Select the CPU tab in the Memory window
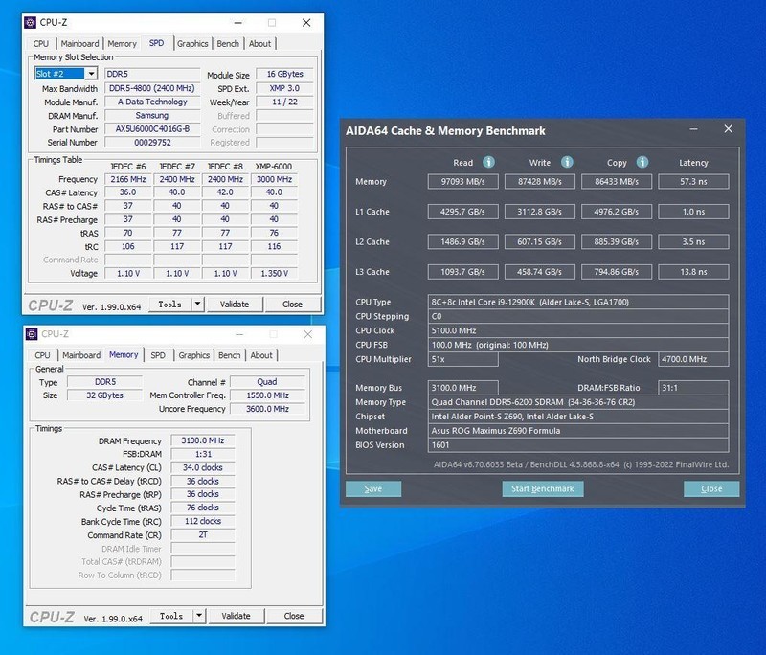The height and width of the screenshot is (655, 766). tap(40, 354)
